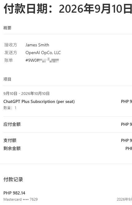Select the 概要 section header
The height and width of the screenshot is (205, 132).
point(7,28)
